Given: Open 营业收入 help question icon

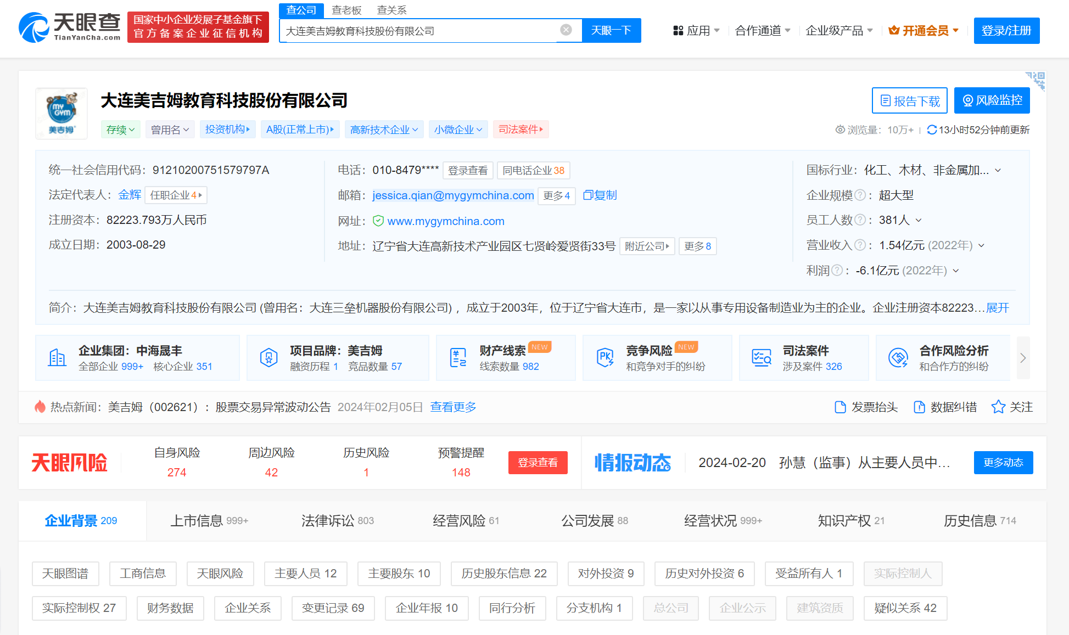Looking at the screenshot, I should click(860, 245).
